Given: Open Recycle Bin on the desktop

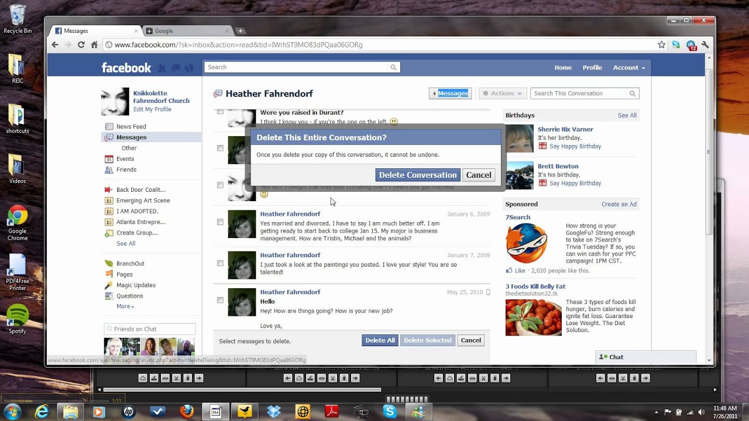Looking at the screenshot, I should point(18,19).
